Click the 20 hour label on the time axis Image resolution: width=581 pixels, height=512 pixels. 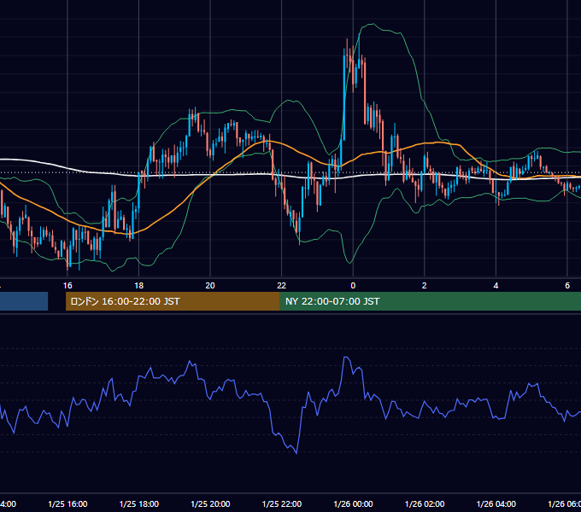pyautogui.click(x=210, y=286)
